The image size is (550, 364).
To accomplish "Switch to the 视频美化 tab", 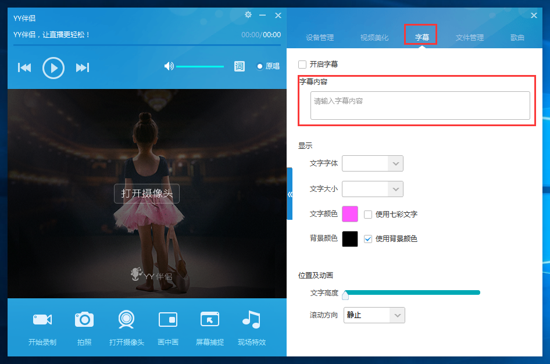I will click(374, 38).
